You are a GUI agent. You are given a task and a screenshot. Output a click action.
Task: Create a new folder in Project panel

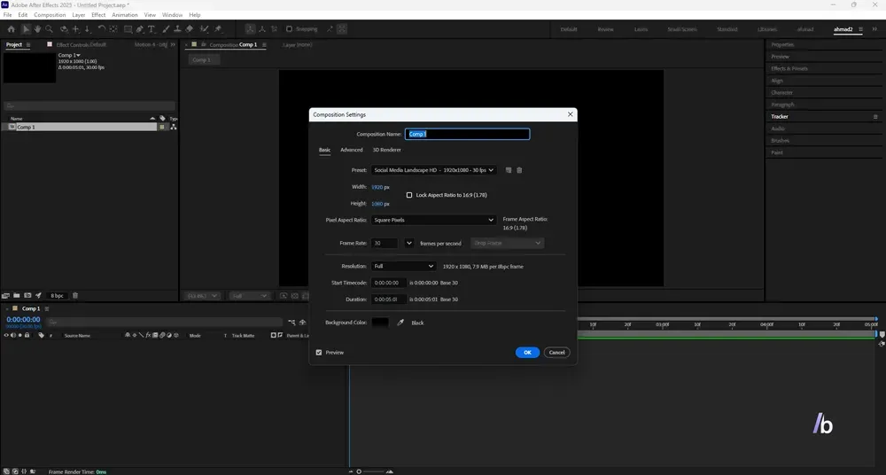16,295
